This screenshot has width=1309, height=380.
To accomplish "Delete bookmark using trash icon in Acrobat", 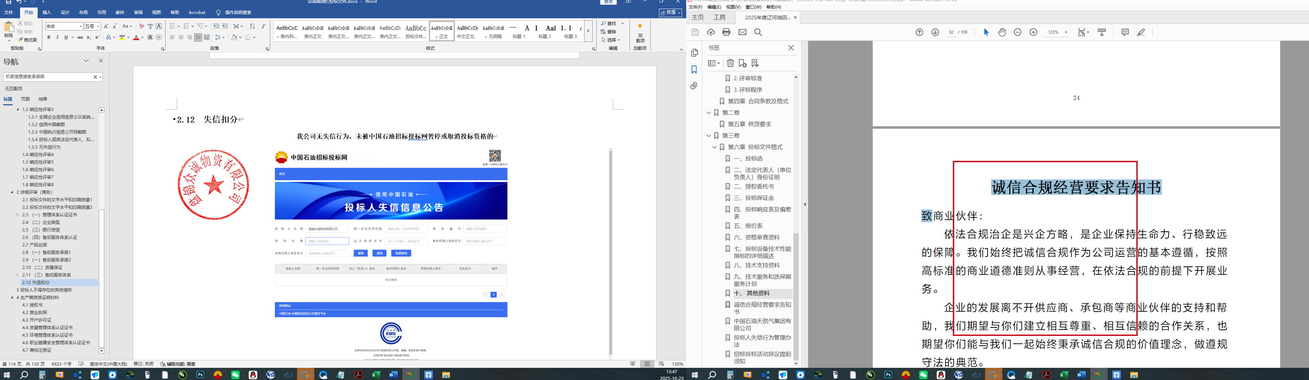I will click(x=730, y=63).
